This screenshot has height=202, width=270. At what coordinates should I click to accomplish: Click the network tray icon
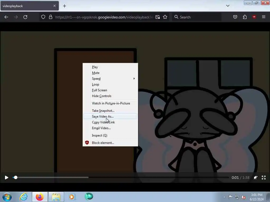pos(237,197)
